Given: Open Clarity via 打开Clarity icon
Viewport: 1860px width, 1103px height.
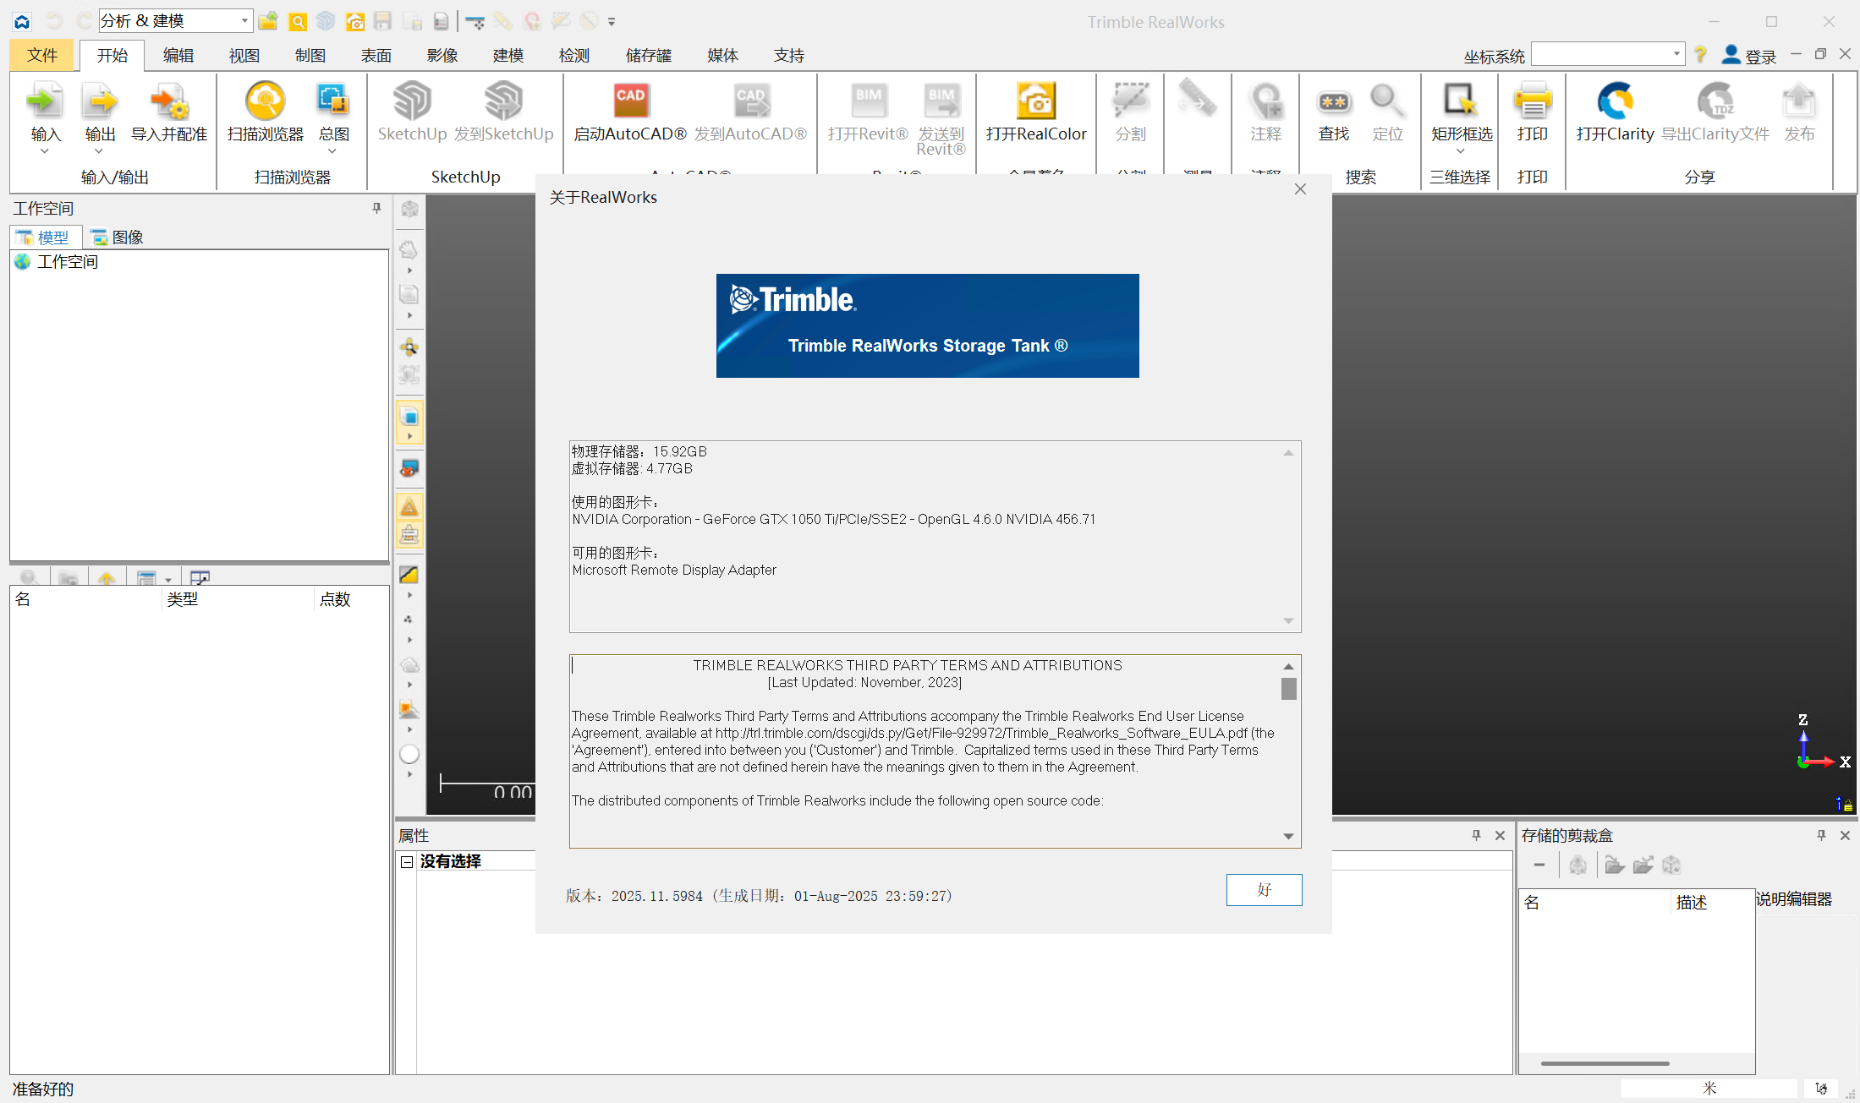Looking at the screenshot, I should (x=1615, y=102).
